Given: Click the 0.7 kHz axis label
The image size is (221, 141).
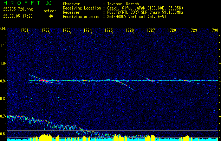Looking at the screenshot, I should pos(3,116).
